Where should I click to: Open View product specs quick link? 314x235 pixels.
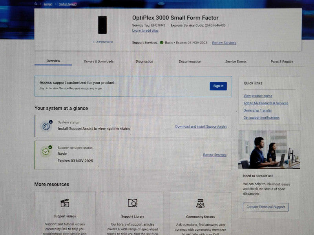click(x=258, y=96)
